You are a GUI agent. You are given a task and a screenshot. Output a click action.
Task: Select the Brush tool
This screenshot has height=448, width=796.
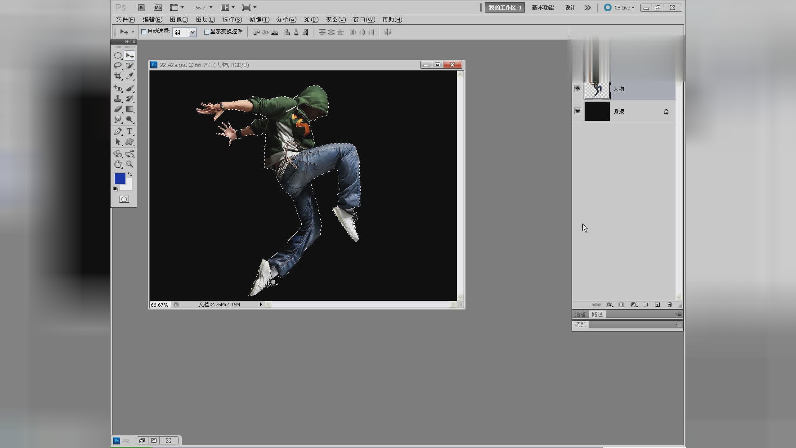pos(130,89)
